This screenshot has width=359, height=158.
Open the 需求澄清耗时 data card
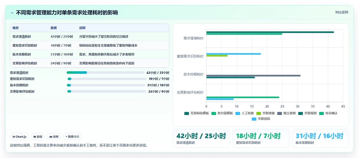click(x=201, y=138)
